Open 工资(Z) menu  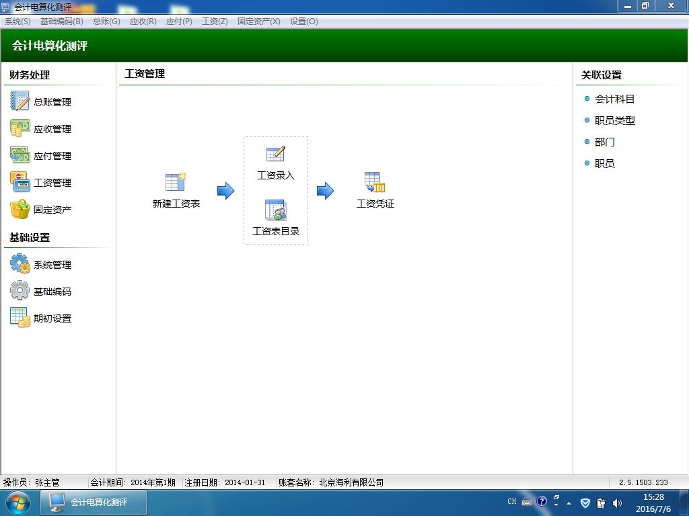[x=215, y=21]
